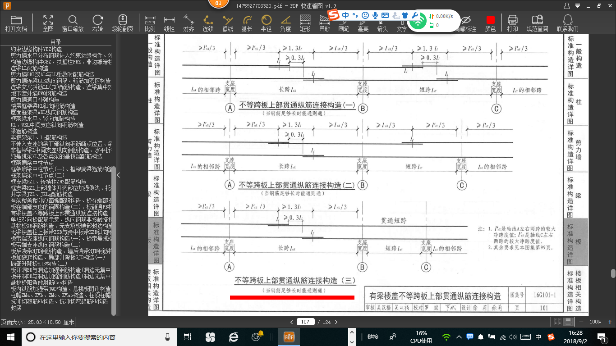Open outline entry 封底
The width and height of the screenshot is (616, 346).
coord(16,308)
